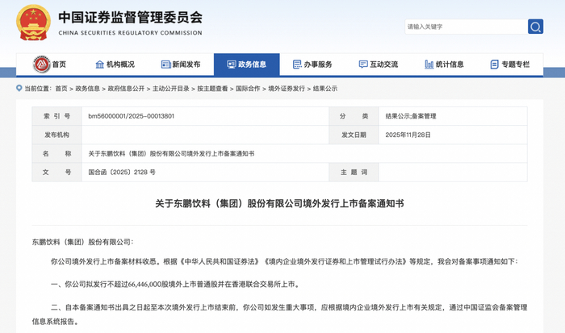This screenshot has width=565, height=333.
Task: Click the 发文日期 label cell
Action: pos(354,135)
